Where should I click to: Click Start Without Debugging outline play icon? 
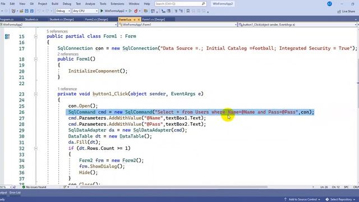pyautogui.click(x=130, y=11)
